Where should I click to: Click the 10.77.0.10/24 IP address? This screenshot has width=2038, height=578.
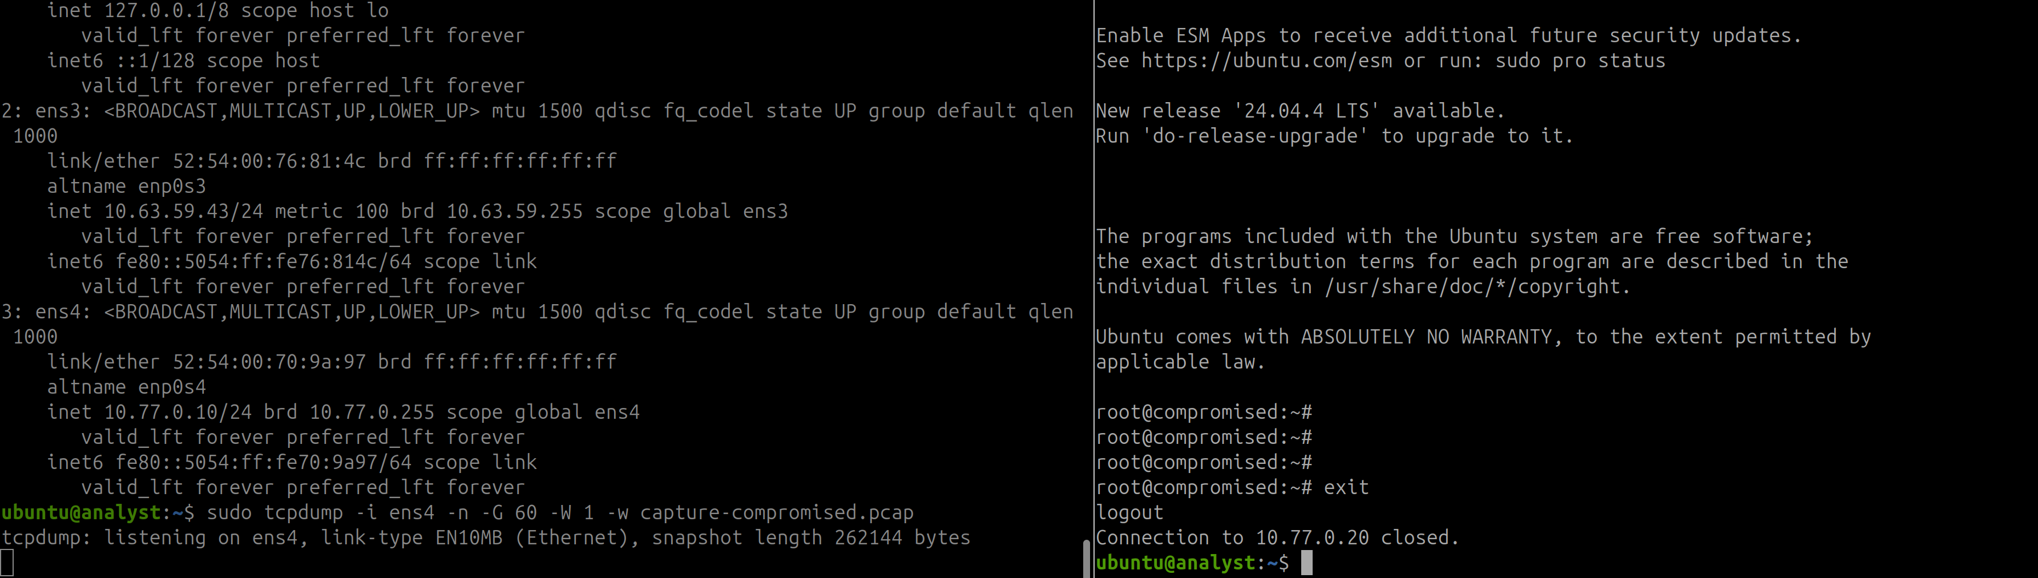pyautogui.click(x=178, y=412)
